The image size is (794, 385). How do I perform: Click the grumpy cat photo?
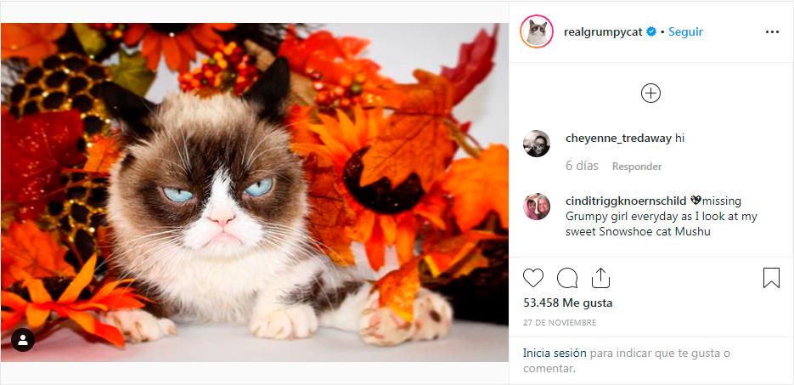[x=255, y=192]
